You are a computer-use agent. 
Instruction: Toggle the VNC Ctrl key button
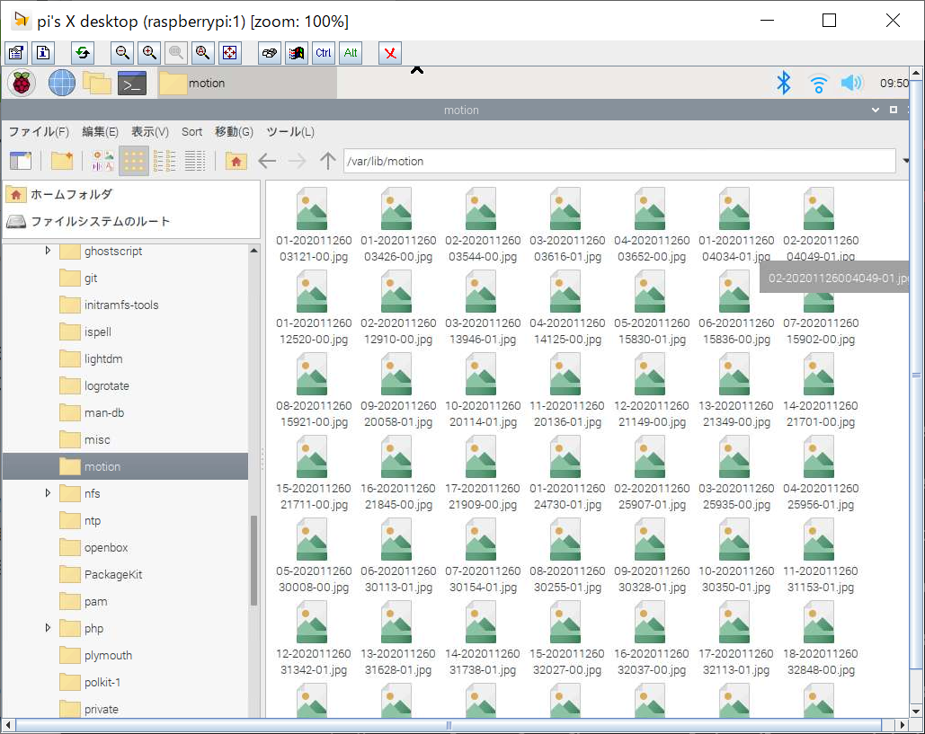click(x=323, y=53)
